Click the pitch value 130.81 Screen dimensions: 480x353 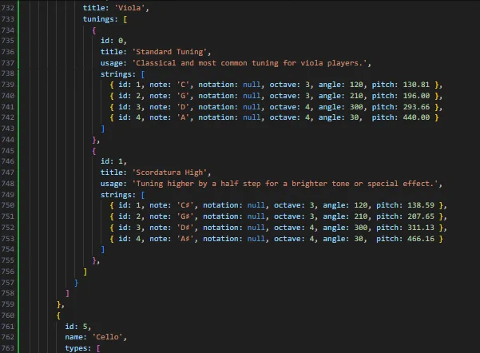click(x=416, y=85)
